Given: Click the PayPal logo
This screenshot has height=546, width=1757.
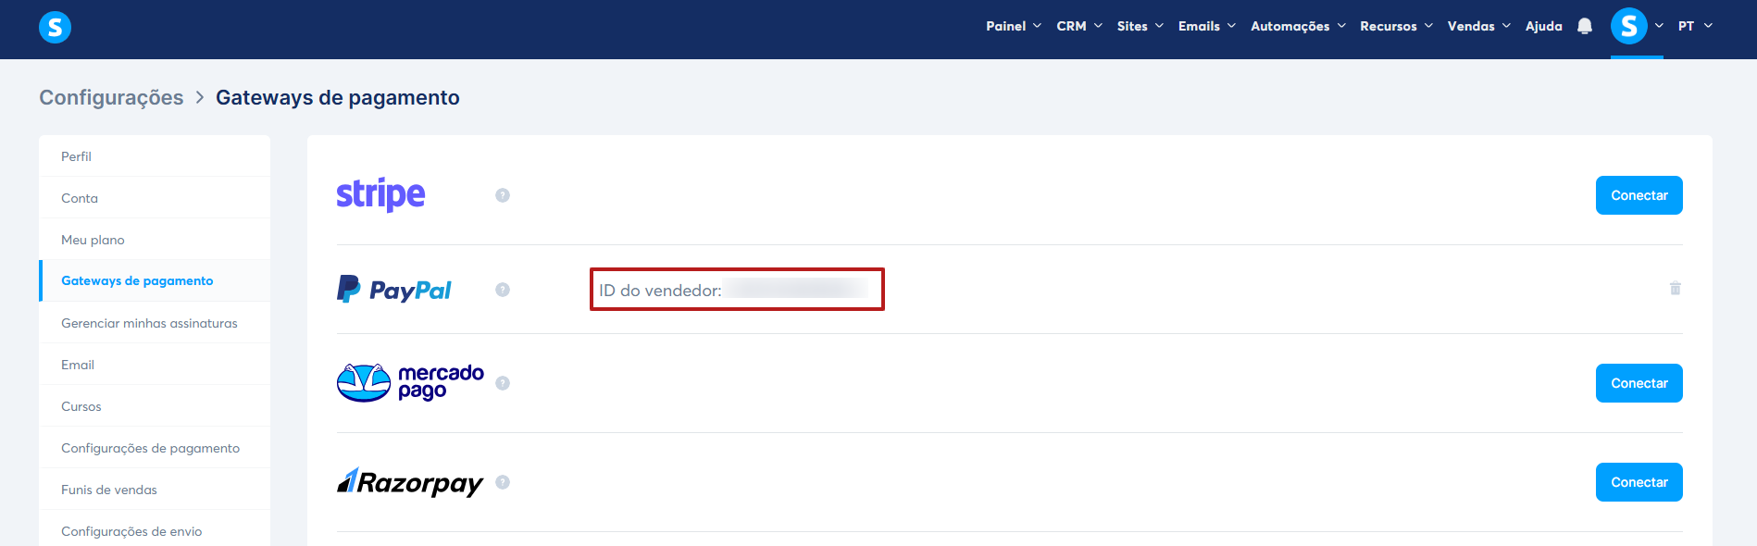Looking at the screenshot, I should (x=394, y=290).
